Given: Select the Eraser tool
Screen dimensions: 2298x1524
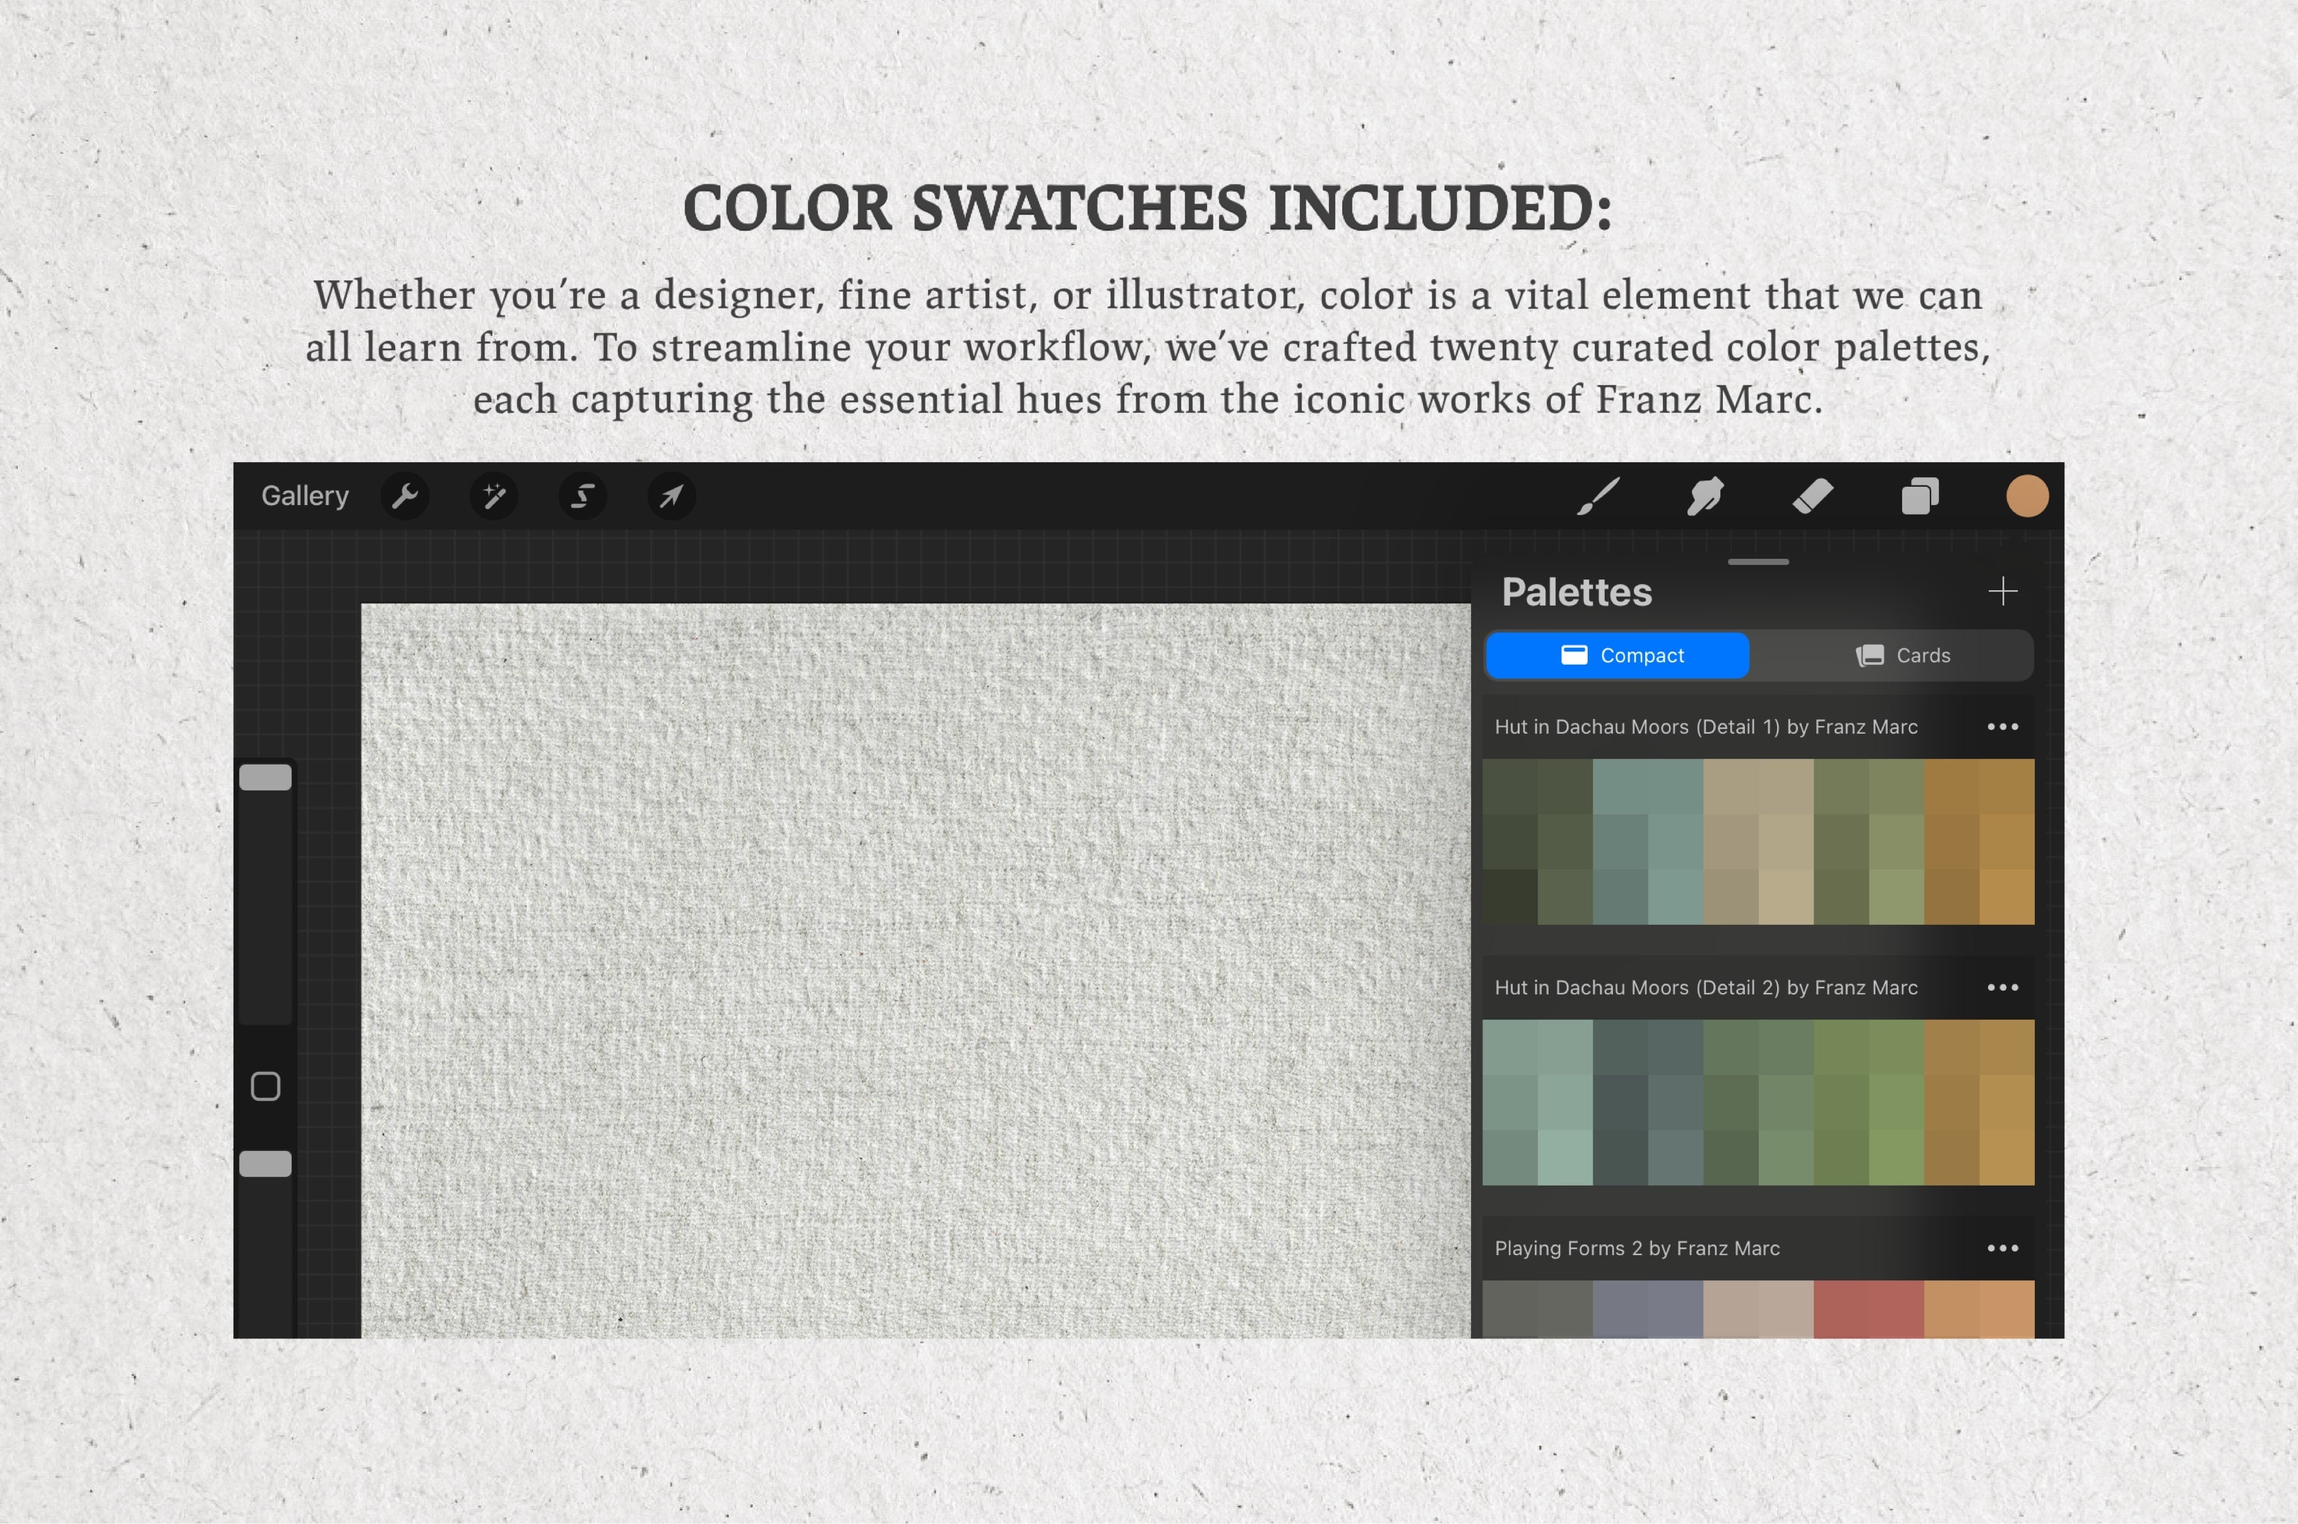Looking at the screenshot, I should tap(1812, 497).
